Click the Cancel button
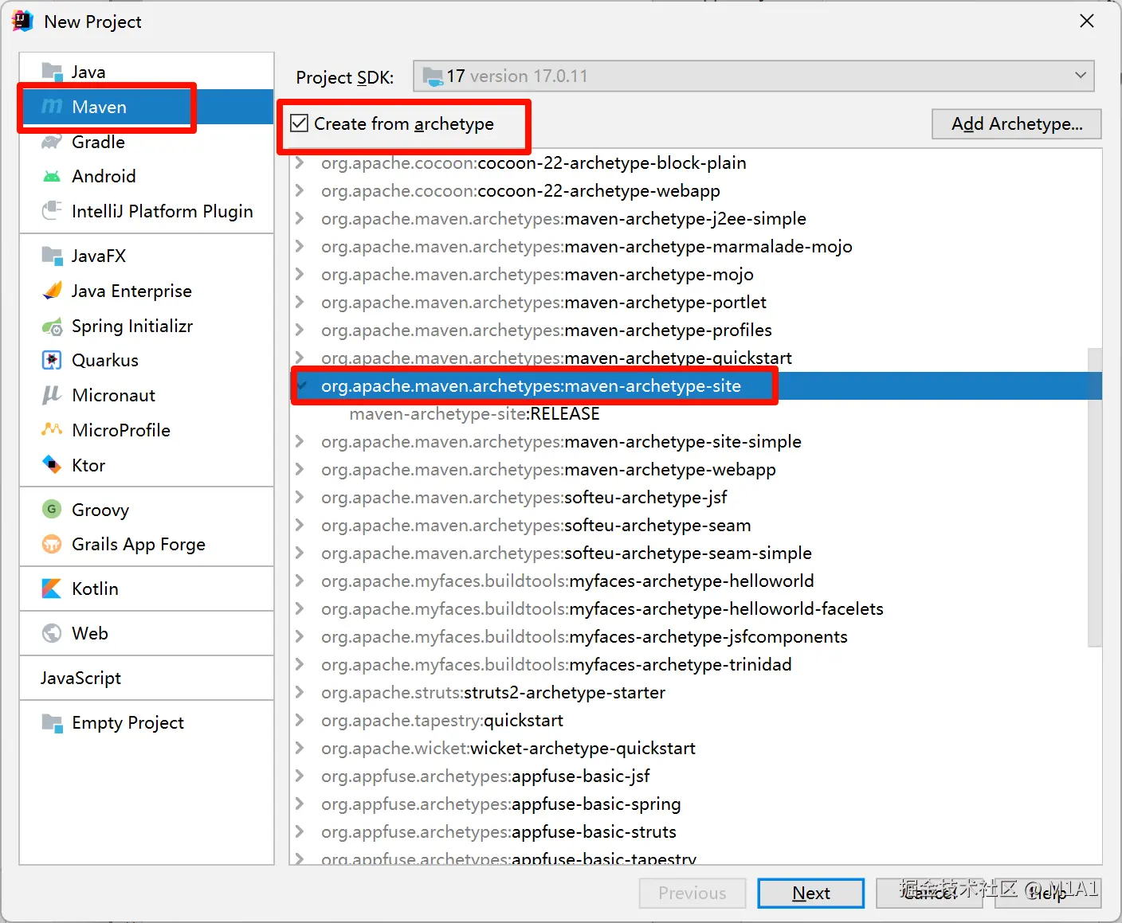1122x923 pixels. click(929, 893)
